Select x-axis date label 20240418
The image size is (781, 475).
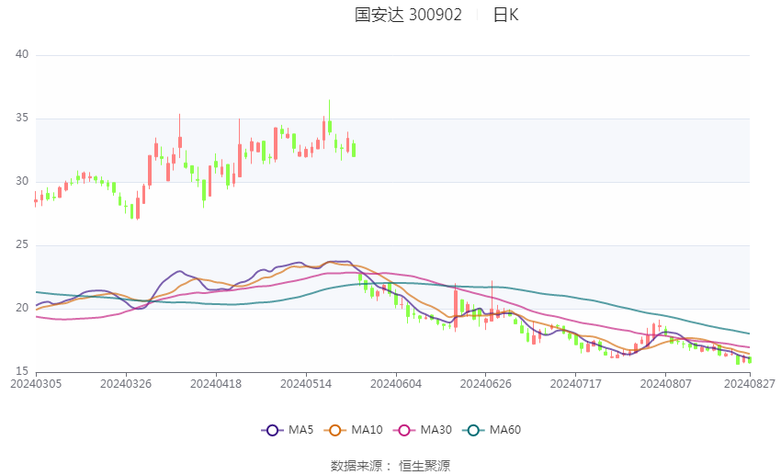click(216, 384)
